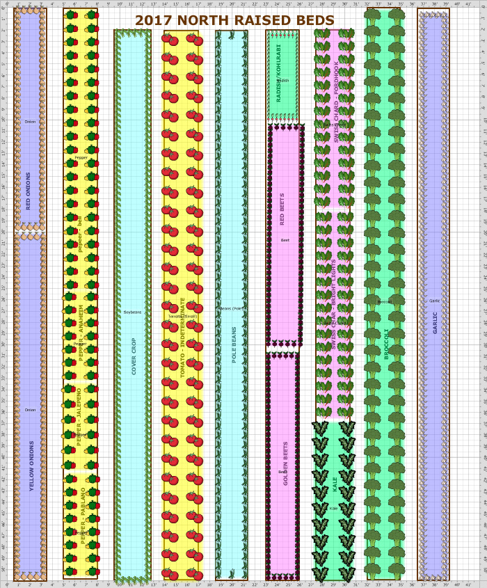The height and width of the screenshot is (588, 487).
Task: Click the topmost Swiss chard Fordhook plant icon
Action: pos(323,35)
